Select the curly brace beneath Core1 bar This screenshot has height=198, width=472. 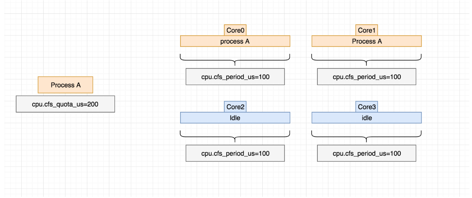pos(367,59)
